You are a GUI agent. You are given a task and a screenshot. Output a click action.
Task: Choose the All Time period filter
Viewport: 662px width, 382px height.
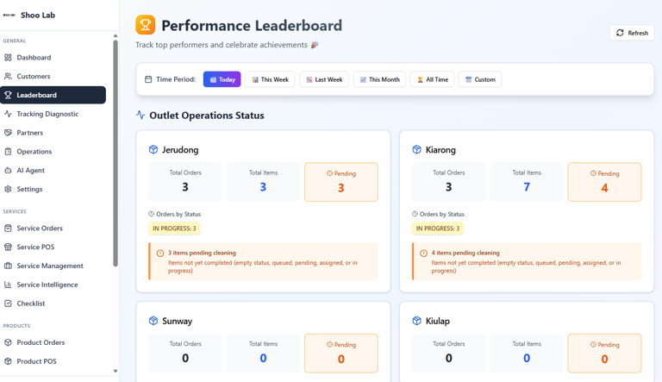pos(433,79)
